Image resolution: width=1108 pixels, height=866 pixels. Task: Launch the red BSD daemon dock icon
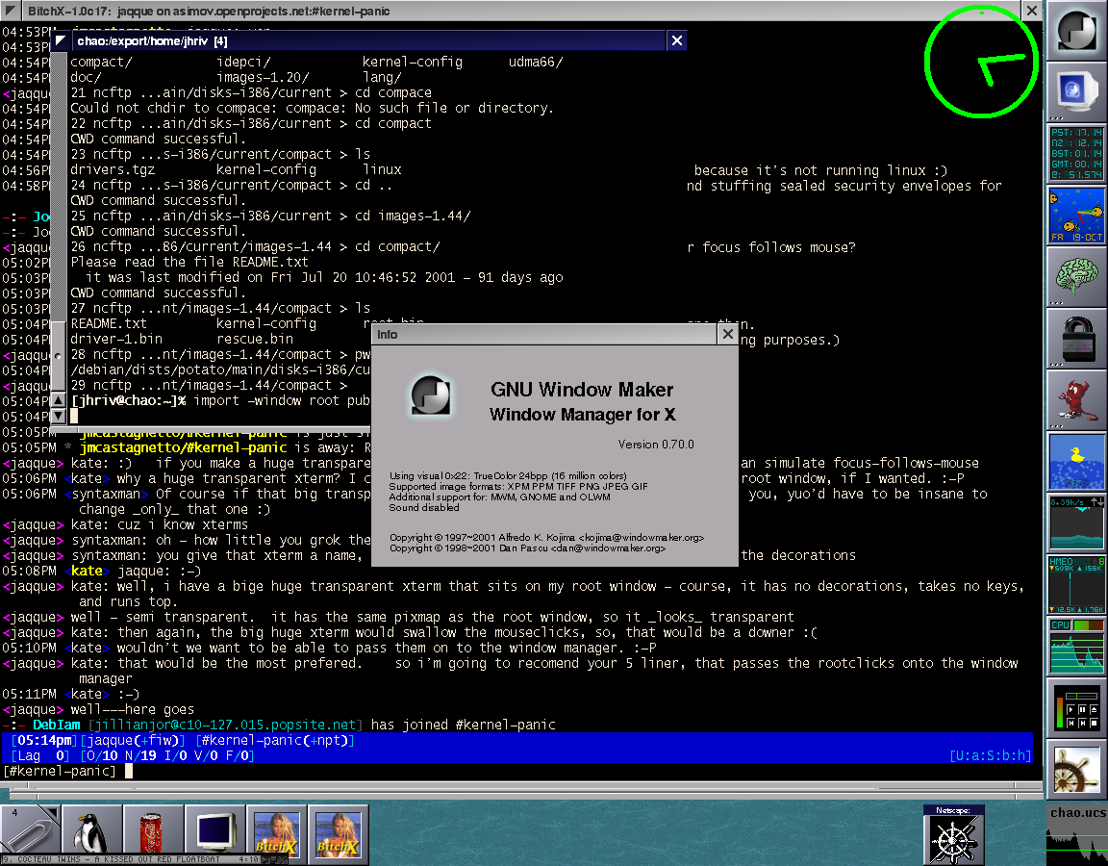pyautogui.click(x=1077, y=399)
